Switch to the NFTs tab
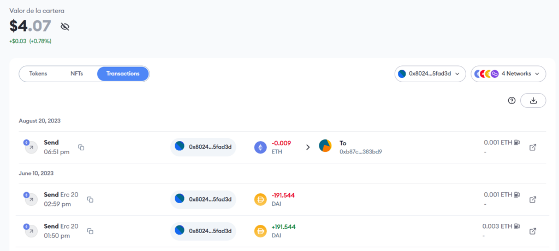 point(76,74)
